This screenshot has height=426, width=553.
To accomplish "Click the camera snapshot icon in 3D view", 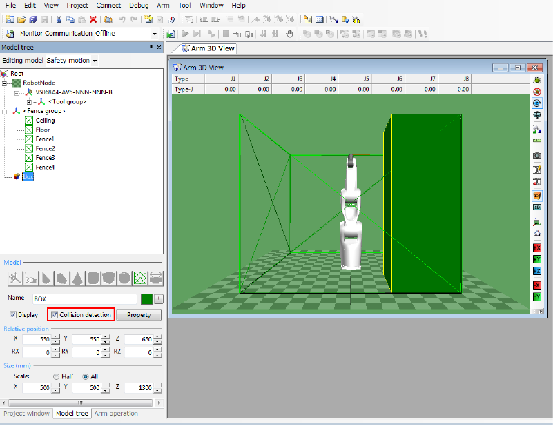I will pos(537,156).
